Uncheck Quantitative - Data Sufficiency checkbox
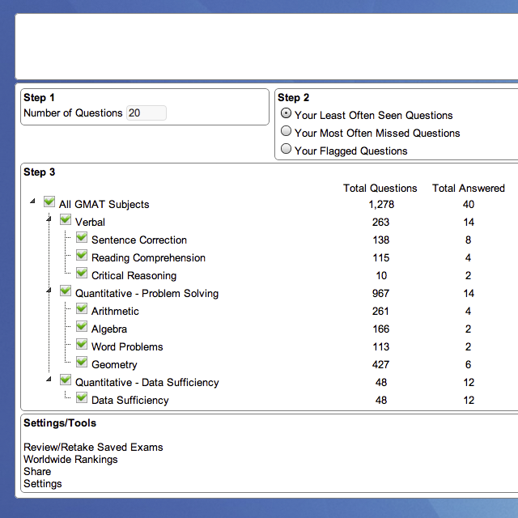Image resolution: width=518 pixels, height=518 pixels. click(x=66, y=380)
